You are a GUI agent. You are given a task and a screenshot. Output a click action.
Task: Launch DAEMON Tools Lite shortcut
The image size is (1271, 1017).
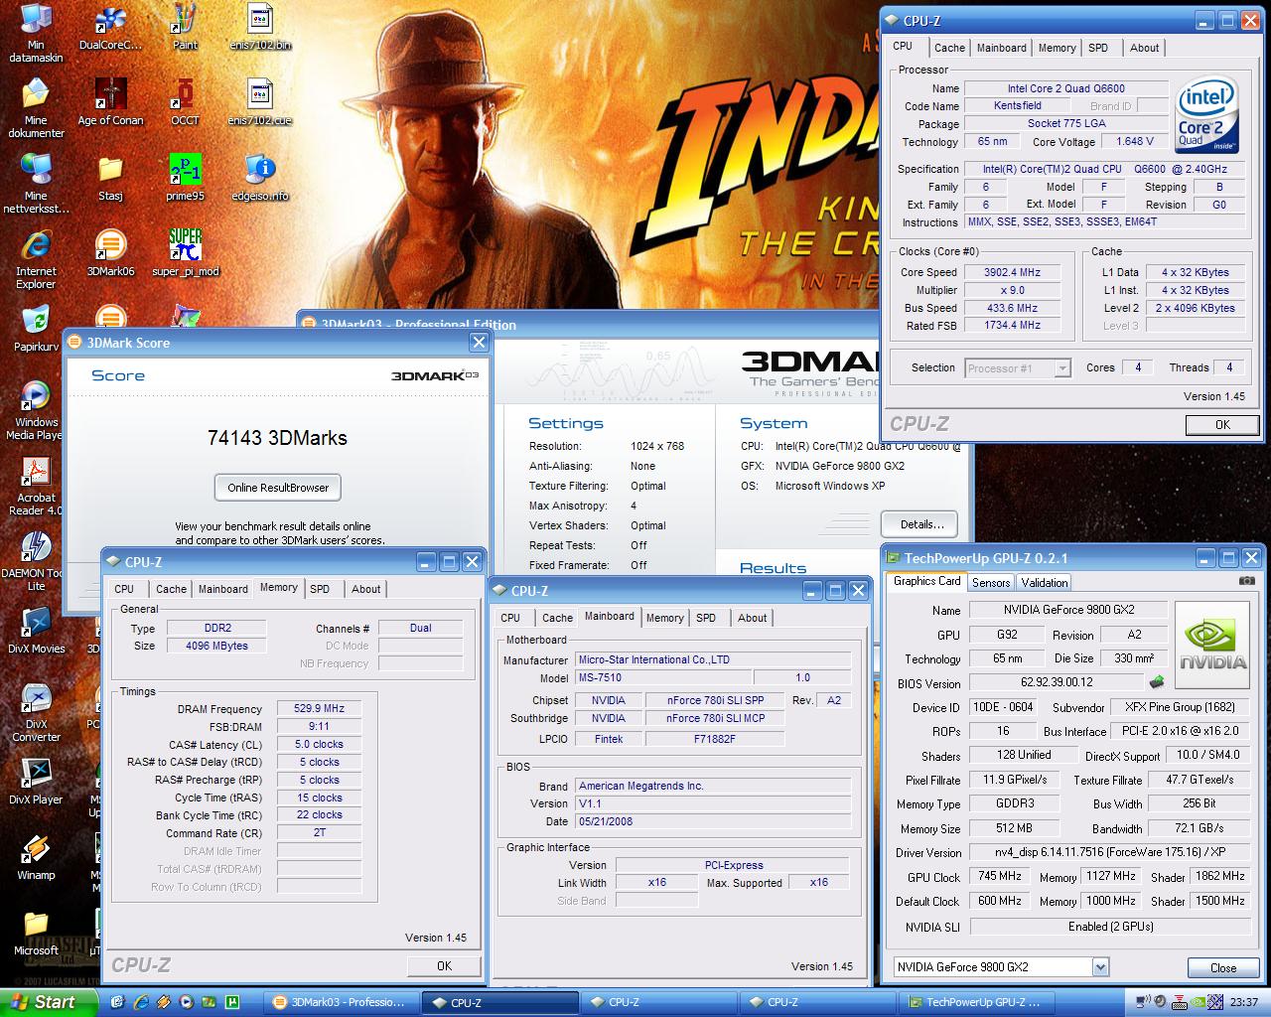pyautogui.click(x=36, y=561)
